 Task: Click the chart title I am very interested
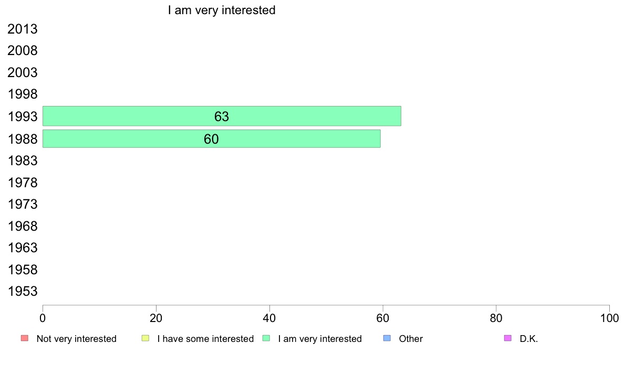click(222, 10)
